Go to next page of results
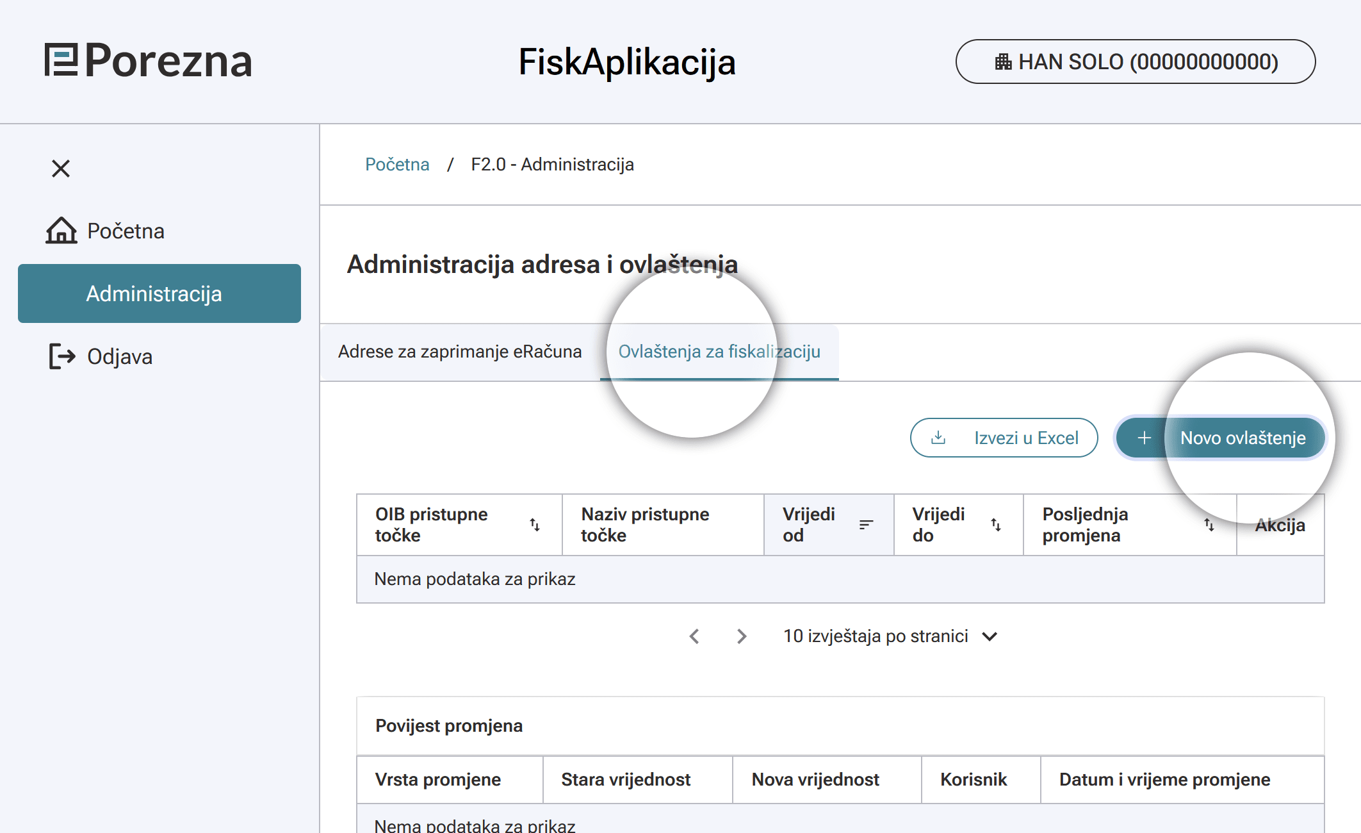1361x833 pixels. 742,636
